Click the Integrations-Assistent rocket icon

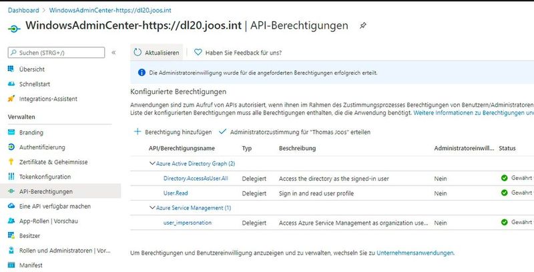click(11, 99)
